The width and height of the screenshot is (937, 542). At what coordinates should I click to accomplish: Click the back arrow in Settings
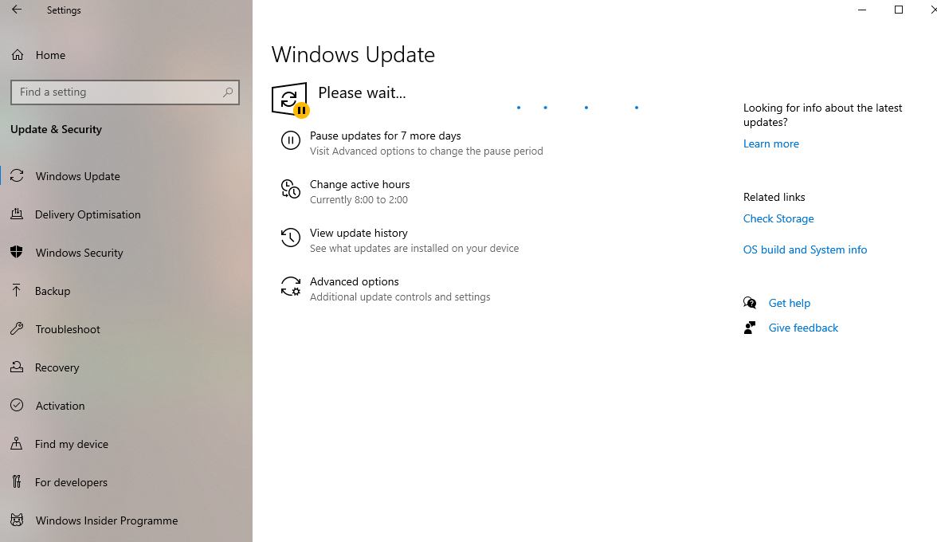coord(17,10)
